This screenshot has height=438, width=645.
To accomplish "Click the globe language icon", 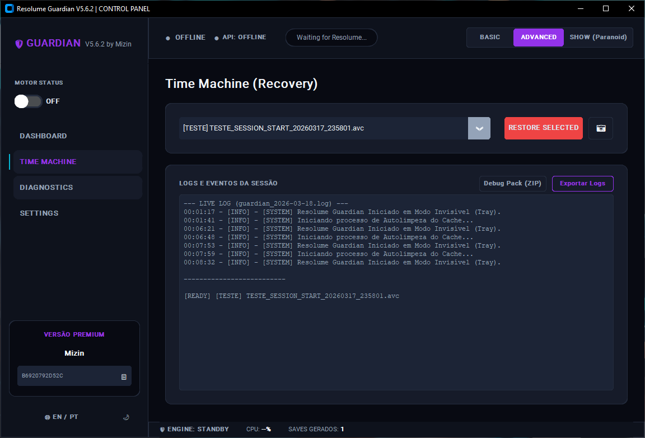I will pyautogui.click(x=47, y=417).
